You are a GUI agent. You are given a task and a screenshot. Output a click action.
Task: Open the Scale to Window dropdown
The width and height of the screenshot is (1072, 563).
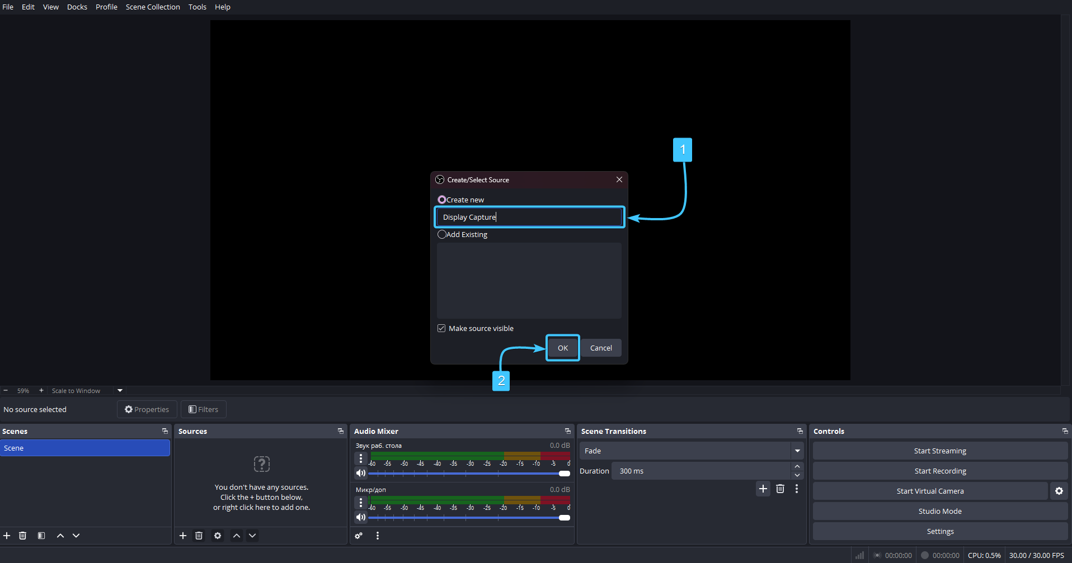point(120,391)
